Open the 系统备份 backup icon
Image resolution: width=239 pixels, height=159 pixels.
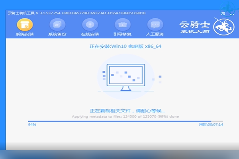57,25
